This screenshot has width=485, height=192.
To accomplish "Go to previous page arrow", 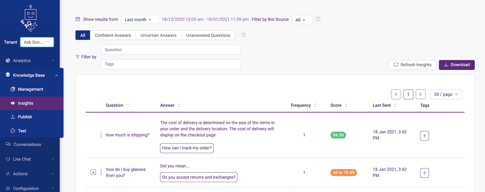I will [x=396, y=94].
